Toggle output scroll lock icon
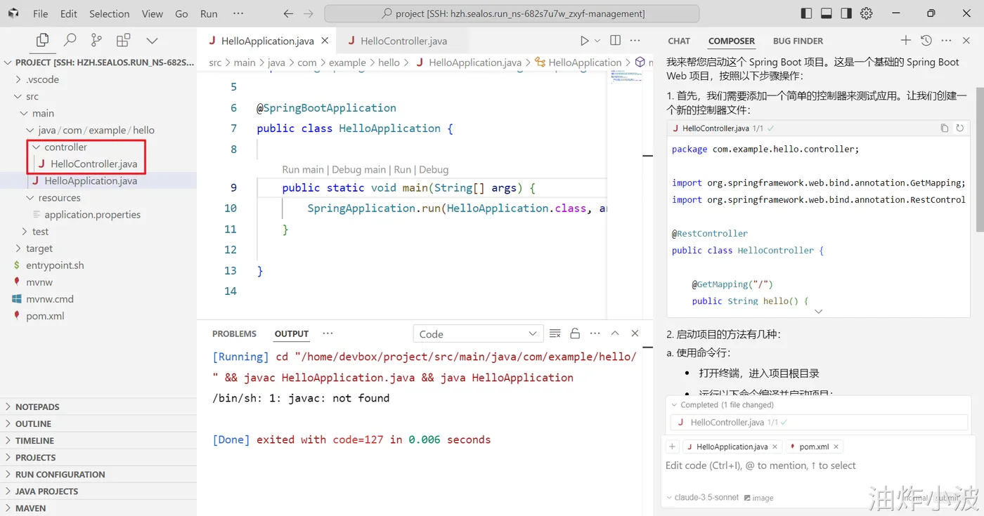This screenshot has width=984, height=516. (x=575, y=333)
